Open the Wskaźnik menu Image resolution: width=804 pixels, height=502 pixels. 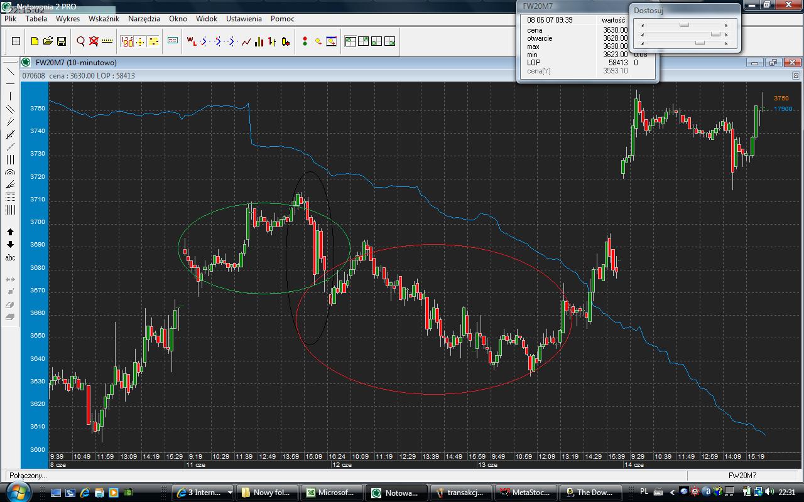(x=104, y=19)
